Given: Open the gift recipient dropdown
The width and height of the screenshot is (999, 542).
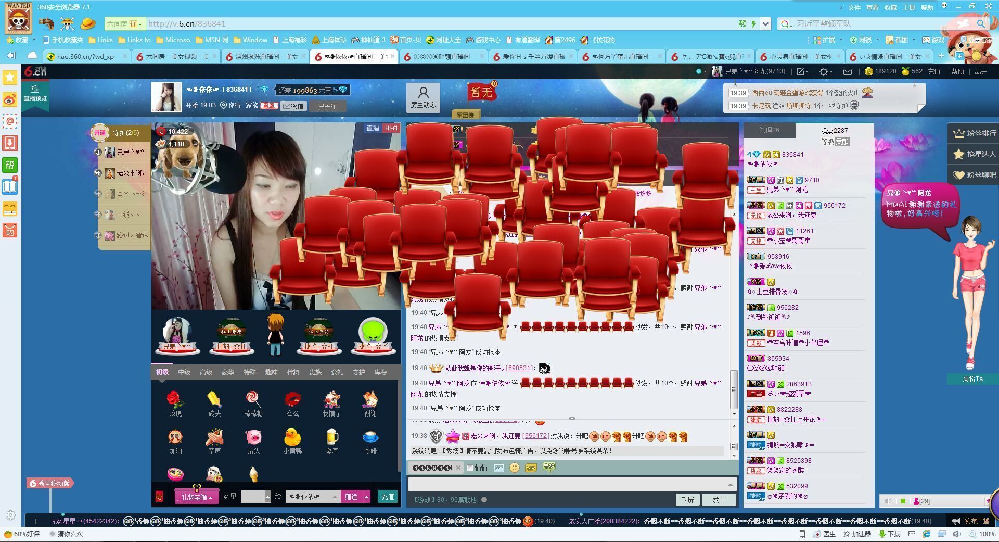Looking at the screenshot, I should [335, 497].
